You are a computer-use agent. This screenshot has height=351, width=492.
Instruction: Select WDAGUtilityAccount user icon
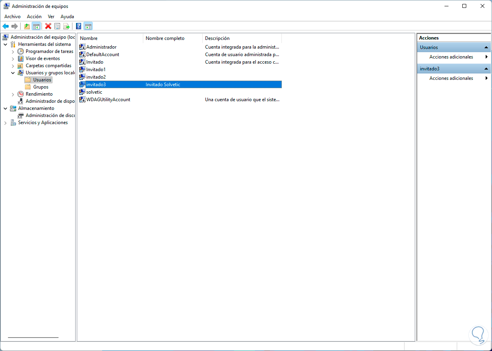click(82, 100)
